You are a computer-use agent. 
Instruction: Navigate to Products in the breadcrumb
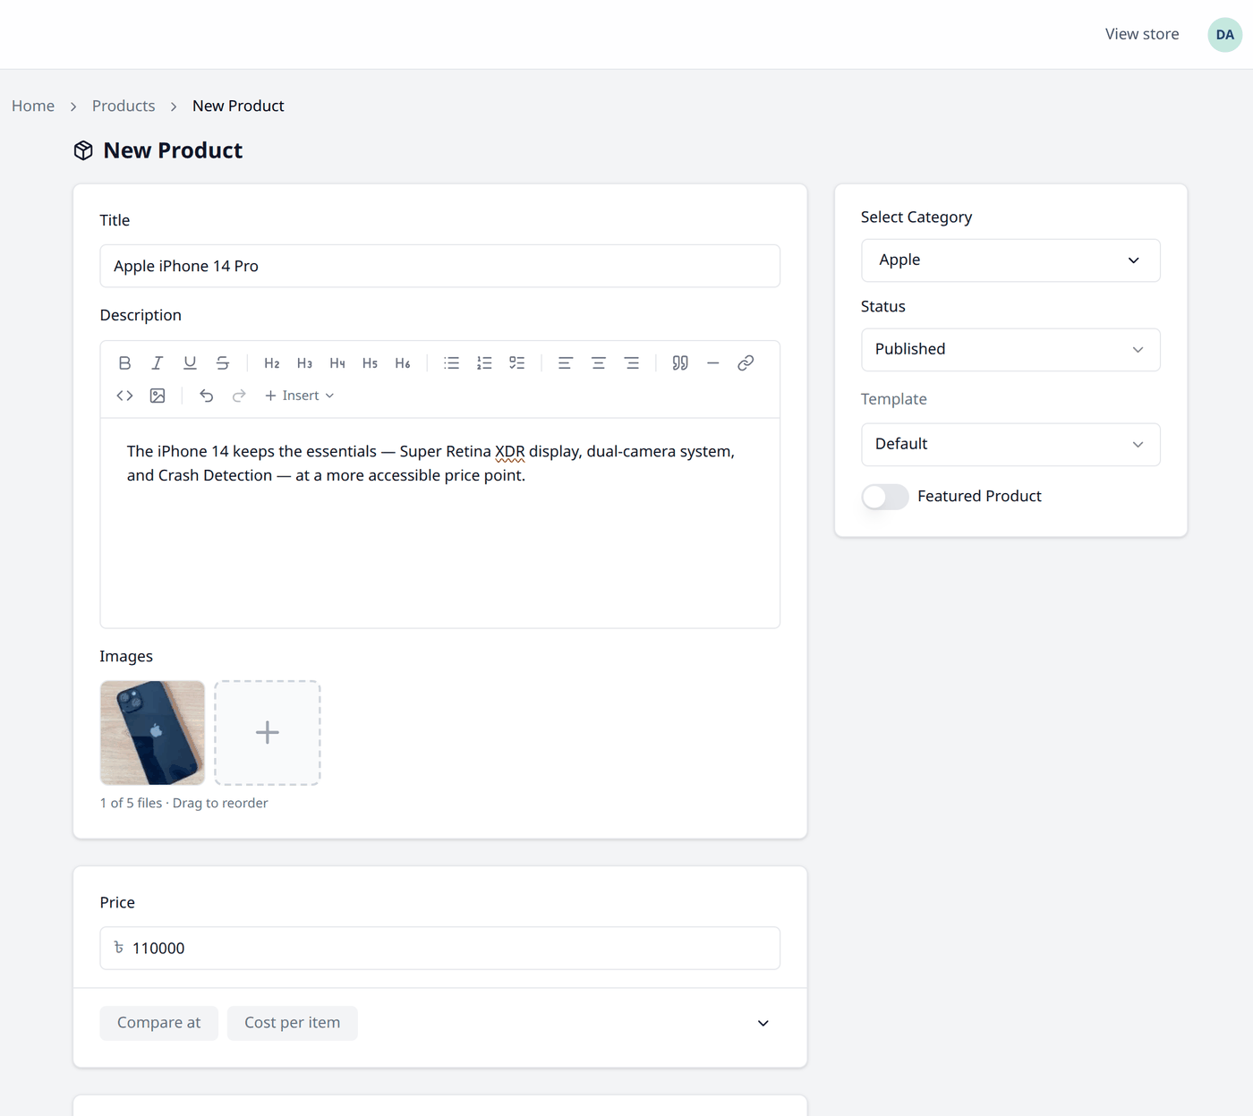tap(124, 106)
